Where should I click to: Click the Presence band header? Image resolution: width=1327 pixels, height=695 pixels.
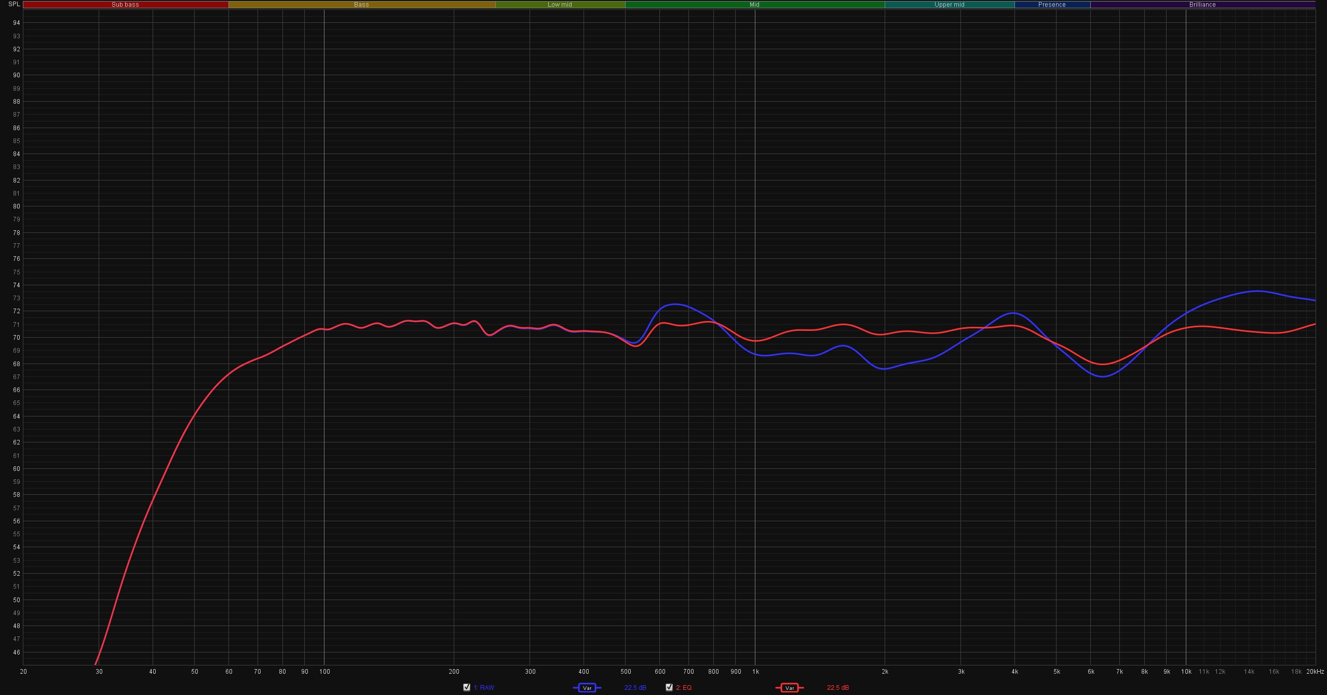[1052, 5]
